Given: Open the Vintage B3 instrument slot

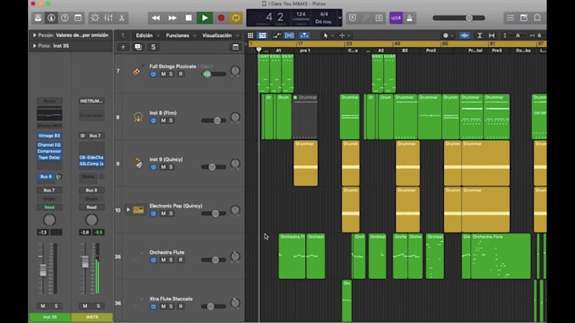Looking at the screenshot, I should click(49, 135).
